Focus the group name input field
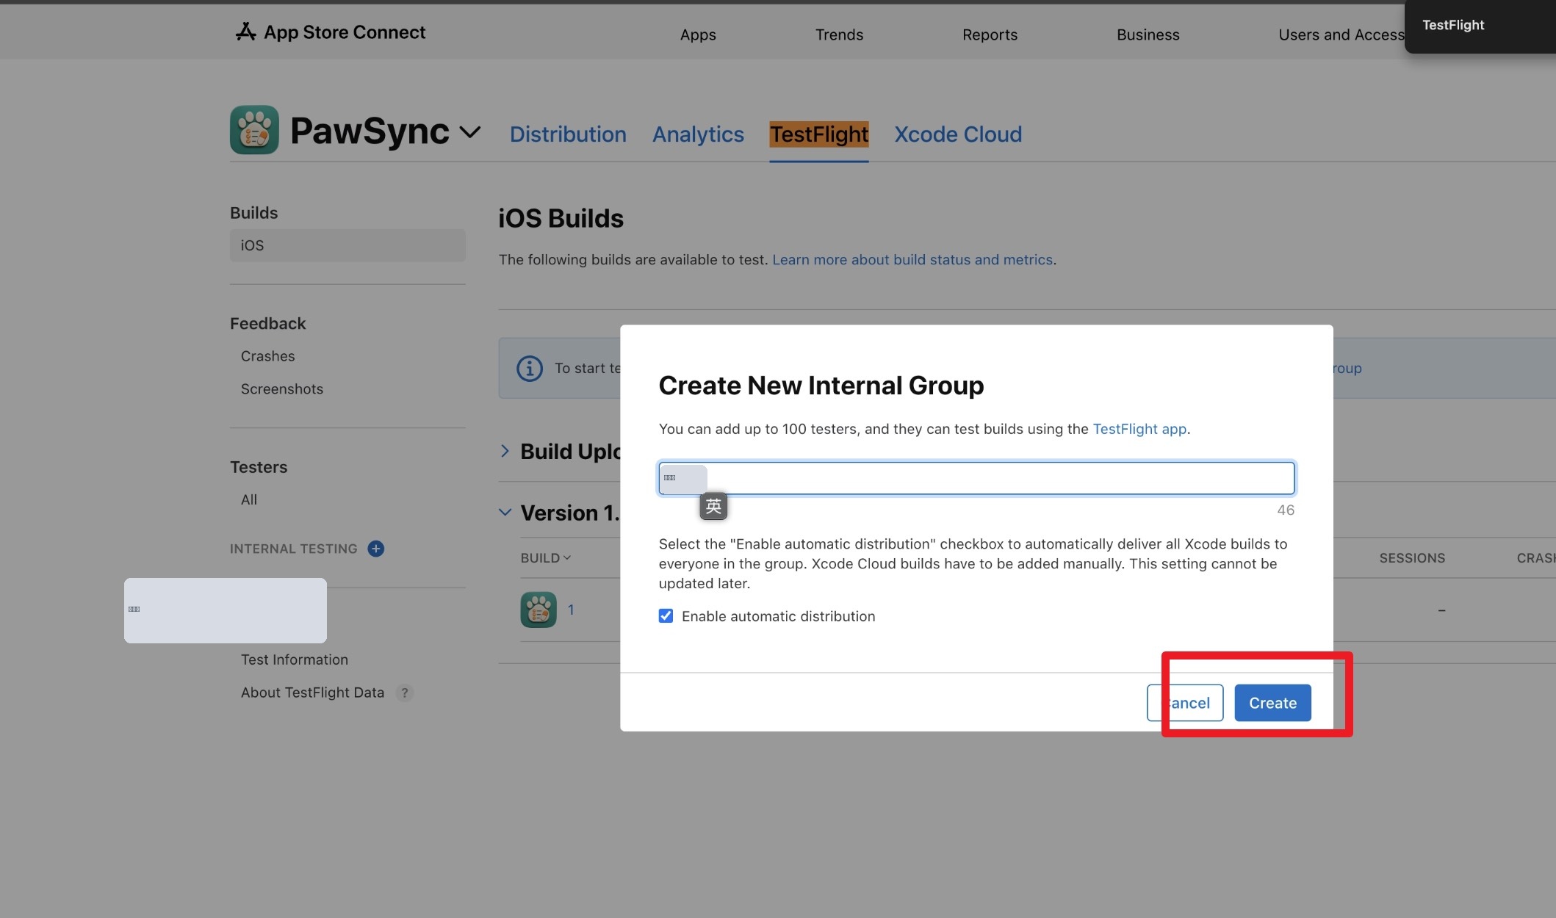Viewport: 1556px width, 918px height. click(976, 478)
